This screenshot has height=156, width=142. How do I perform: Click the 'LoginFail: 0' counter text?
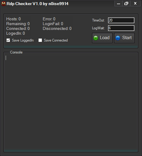(53, 24)
